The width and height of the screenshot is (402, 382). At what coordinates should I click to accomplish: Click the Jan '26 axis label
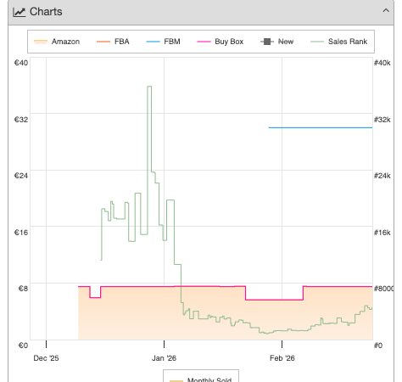(x=164, y=358)
